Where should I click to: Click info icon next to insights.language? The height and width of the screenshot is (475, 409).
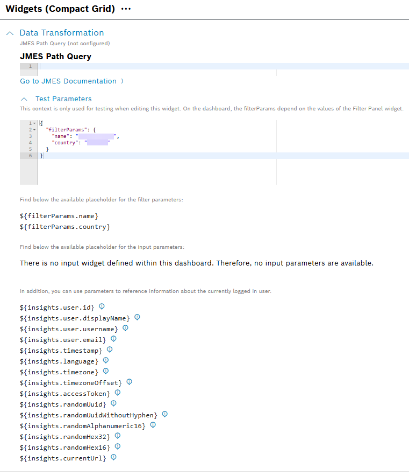pyautogui.click(x=106, y=361)
